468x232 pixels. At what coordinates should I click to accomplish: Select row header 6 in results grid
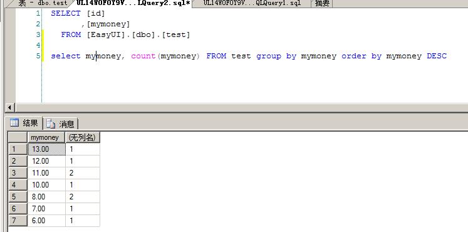pos(18,209)
